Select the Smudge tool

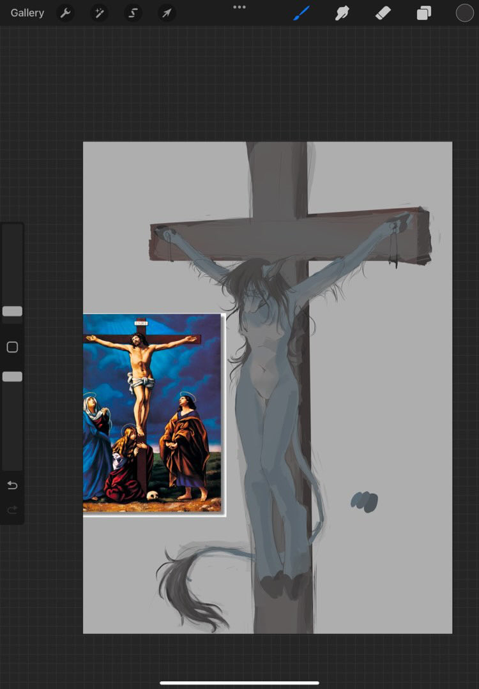pyautogui.click(x=342, y=13)
